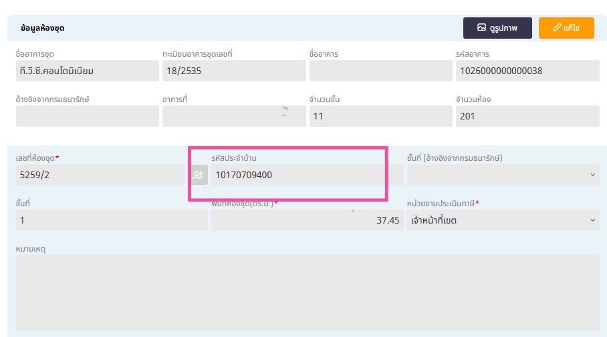
Task: Focus the พื้นที่ห้องชุด field showing 37.45
Action: 307,220
